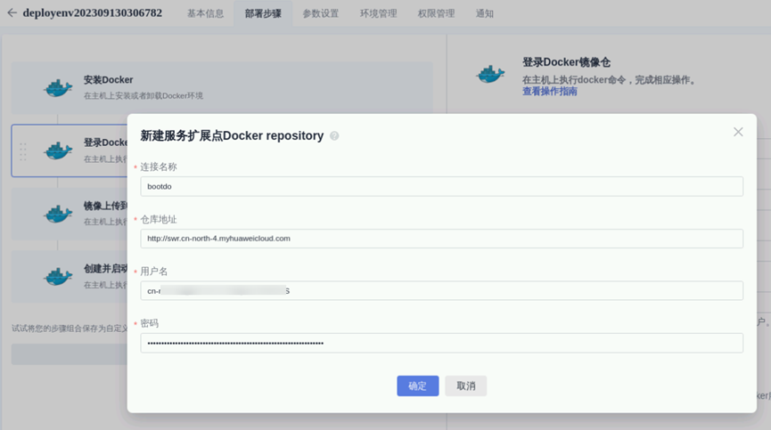This screenshot has width=771, height=430.
Task: Cancel the dialog with 取消
Action: 465,385
